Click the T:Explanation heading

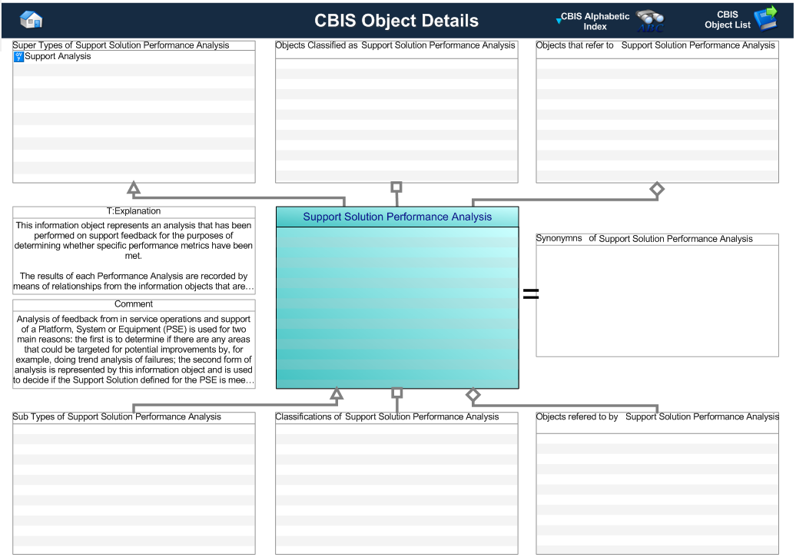tap(134, 211)
